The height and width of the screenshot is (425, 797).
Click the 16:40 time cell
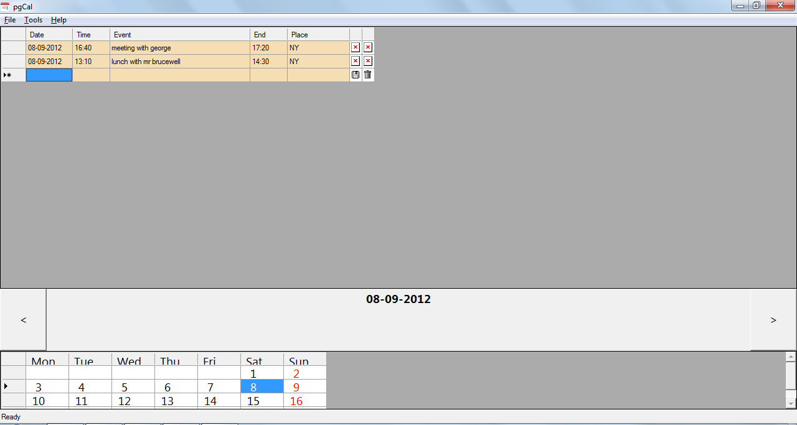pyautogui.click(x=92, y=47)
